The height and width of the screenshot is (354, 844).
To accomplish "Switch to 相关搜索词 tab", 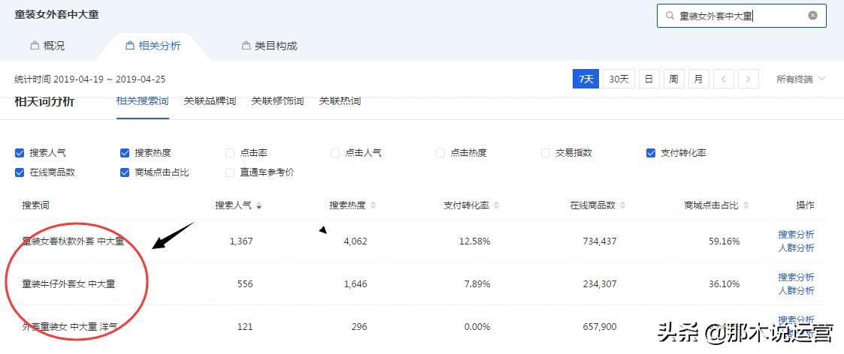I will coord(143,101).
